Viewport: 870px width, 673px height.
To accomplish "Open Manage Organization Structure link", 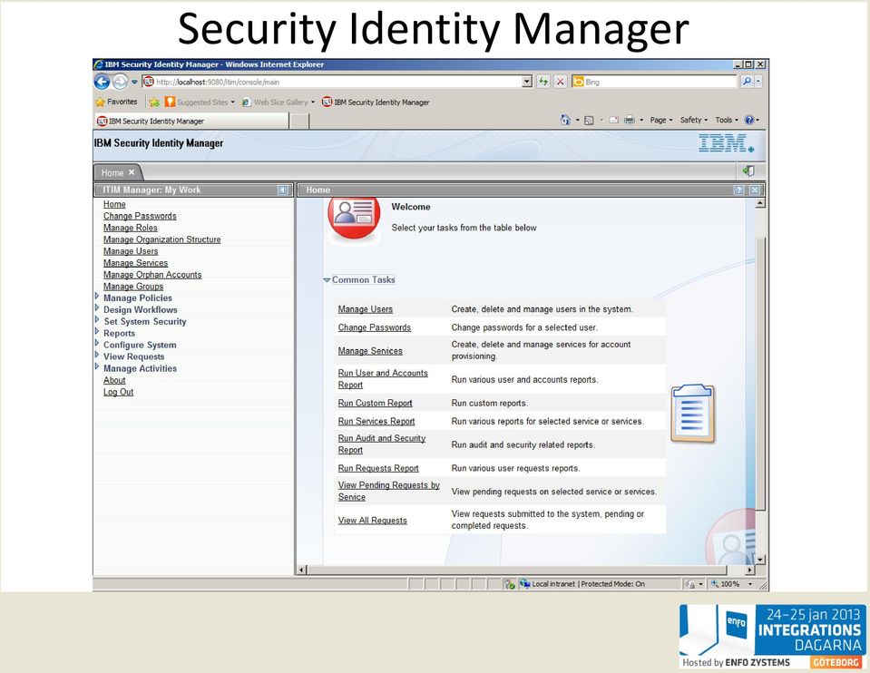I will click(x=162, y=239).
